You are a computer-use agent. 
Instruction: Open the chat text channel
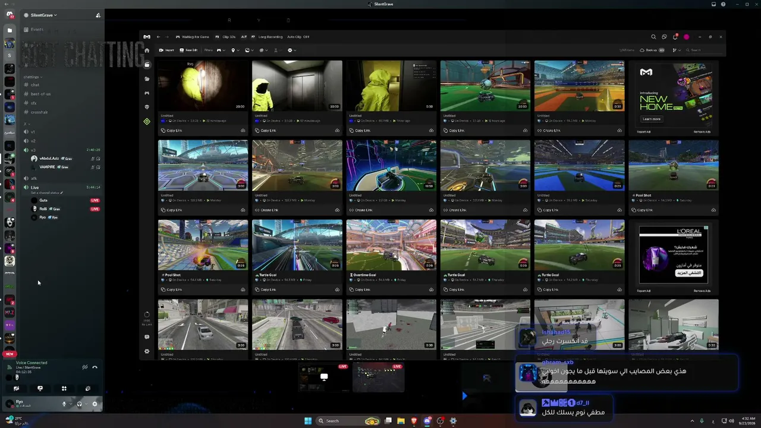(34, 85)
